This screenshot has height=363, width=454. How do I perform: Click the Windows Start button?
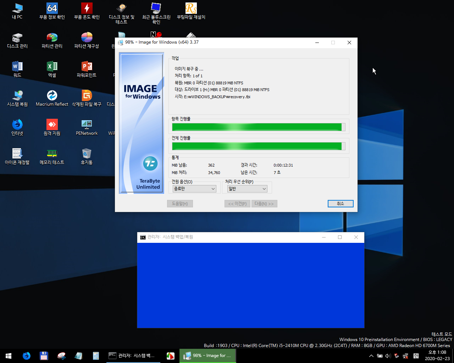(x=9, y=356)
